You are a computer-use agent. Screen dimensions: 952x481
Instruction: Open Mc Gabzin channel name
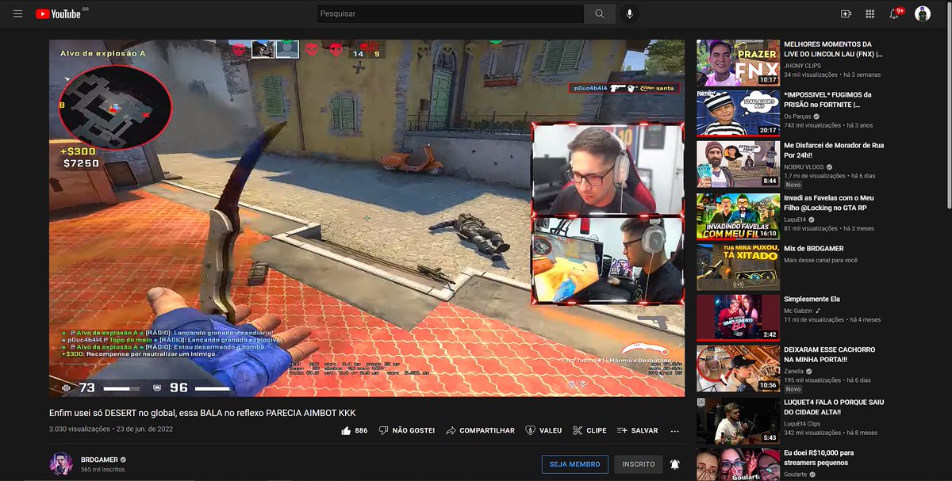[x=799, y=311]
